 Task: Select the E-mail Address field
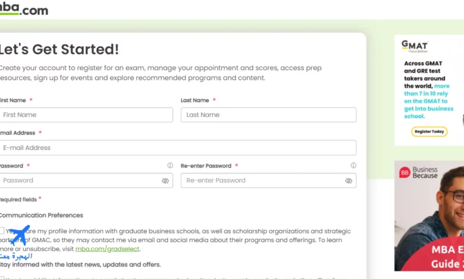click(178, 148)
